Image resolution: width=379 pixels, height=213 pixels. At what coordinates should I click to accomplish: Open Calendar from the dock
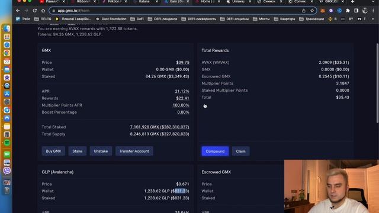7,62
